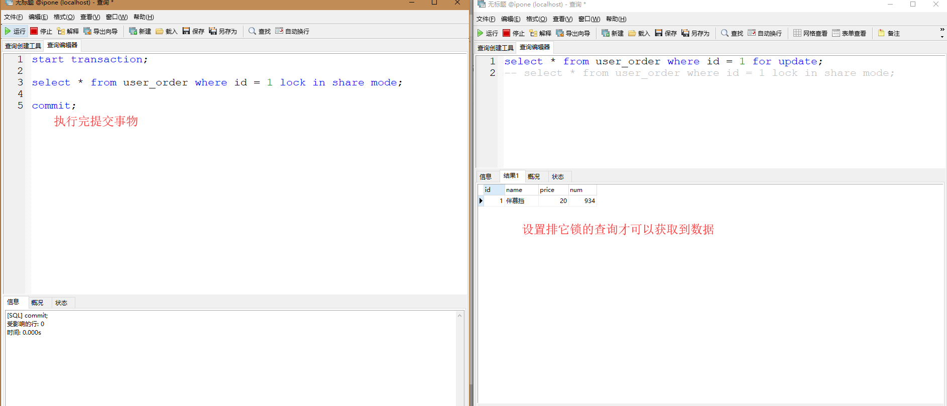Stop query execution in right window
The image size is (947, 406).
point(514,33)
